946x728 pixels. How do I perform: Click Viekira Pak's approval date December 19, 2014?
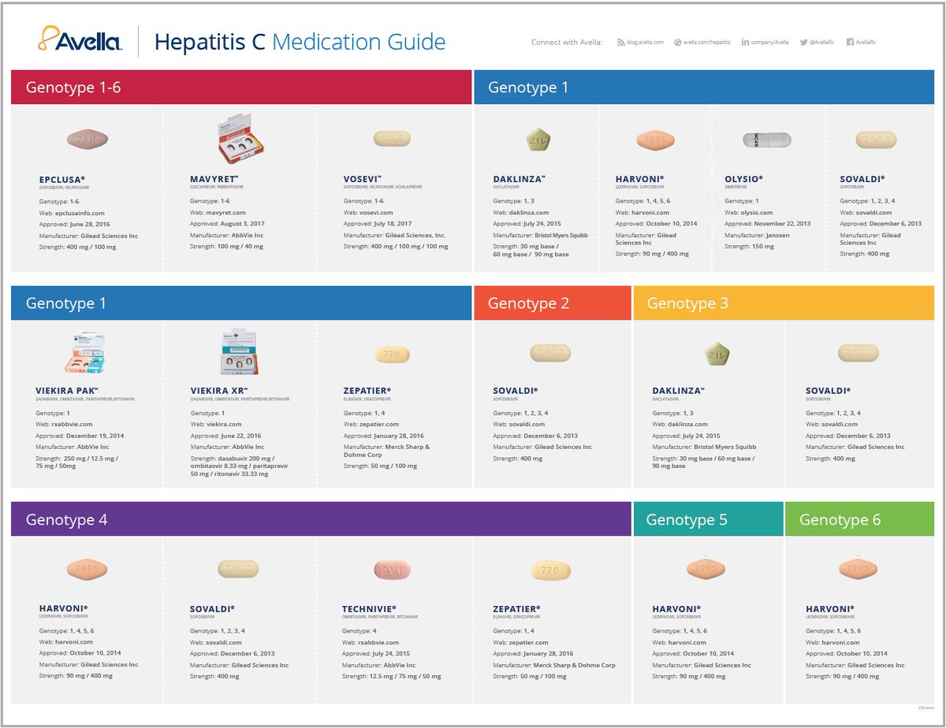click(x=97, y=436)
